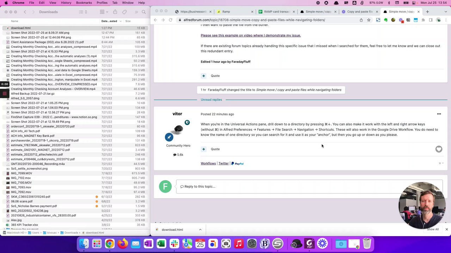Select Alfred Backup 2022-07-21.tar.gz

(75, 94)
